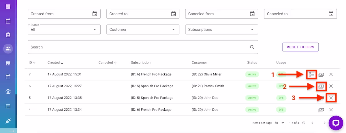
Task: Open the Customer filter dropdown
Action: [x=173, y=30]
